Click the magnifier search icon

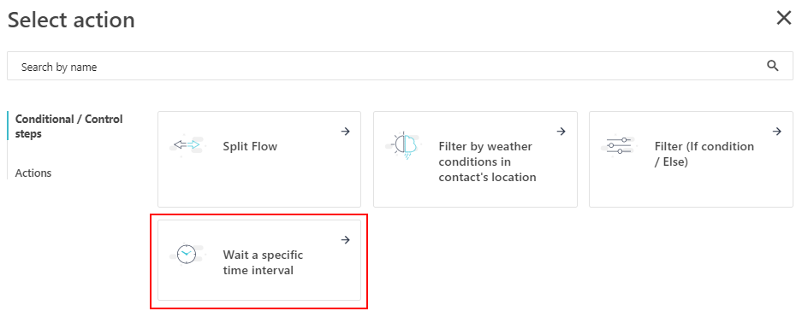coord(773,66)
